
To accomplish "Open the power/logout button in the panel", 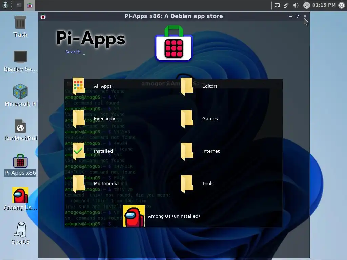I will pos(342,5).
